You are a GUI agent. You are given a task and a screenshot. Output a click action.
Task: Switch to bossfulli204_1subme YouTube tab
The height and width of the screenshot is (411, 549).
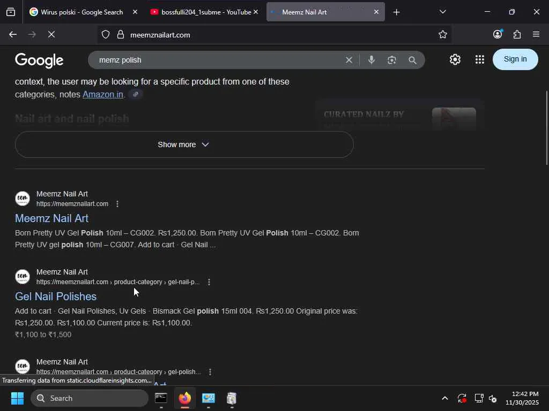[x=204, y=12]
